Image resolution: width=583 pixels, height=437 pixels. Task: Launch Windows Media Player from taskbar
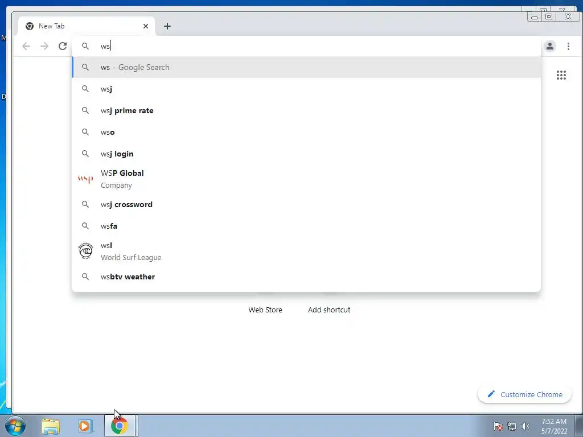pyautogui.click(x=85, y=426)
